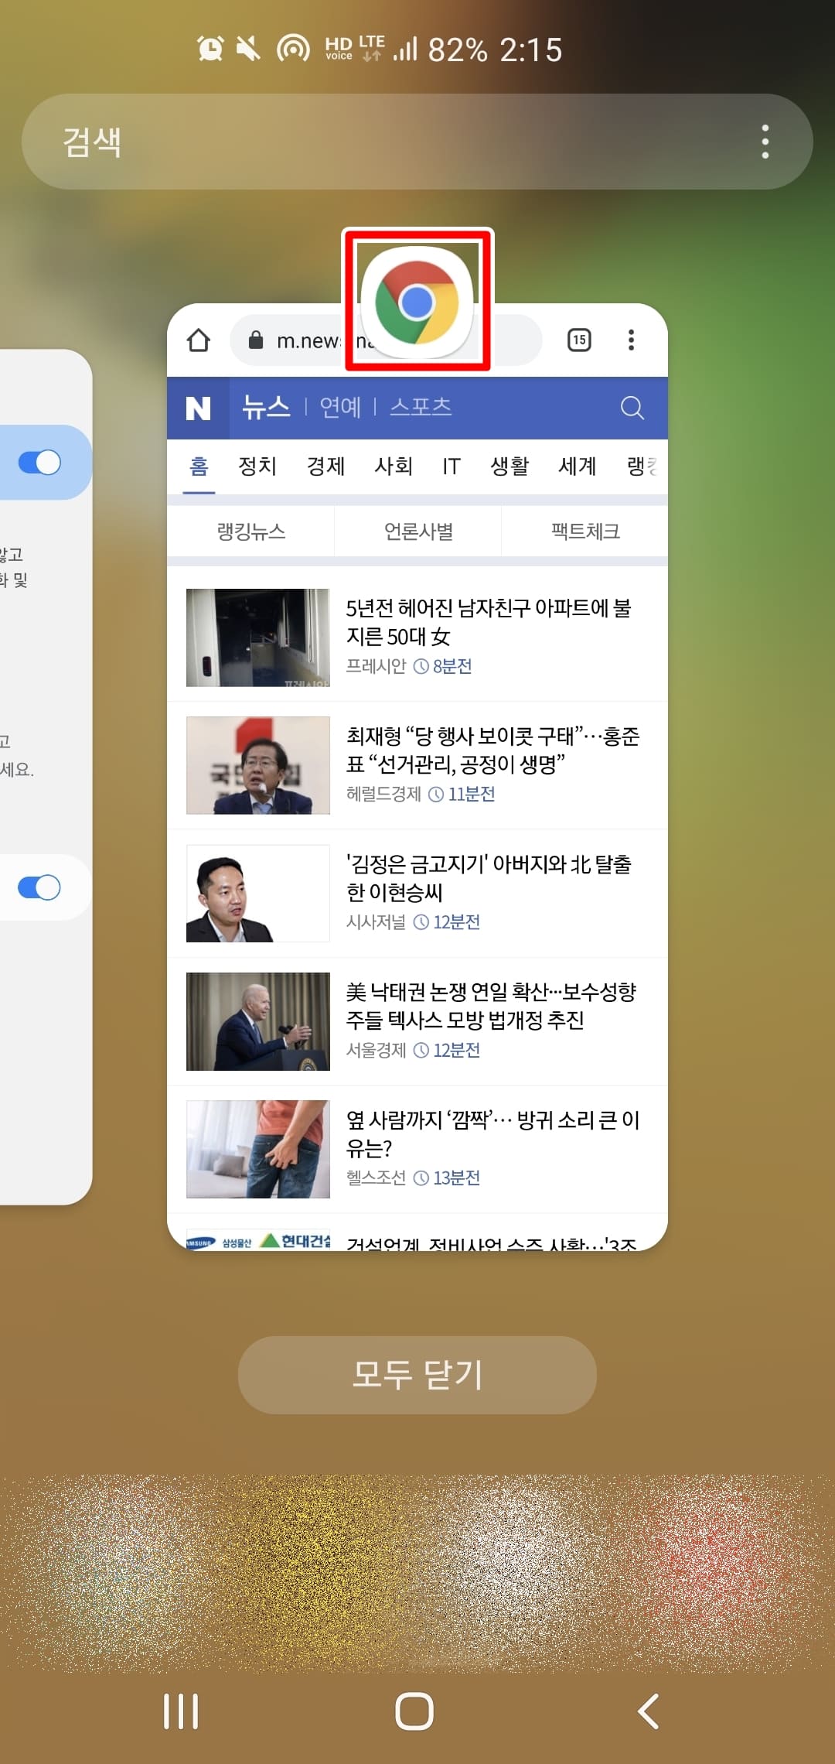Tap the Biden at podium thumbnail
835x1764 pixels.
pyautogui.click(x=258, y=1021)
